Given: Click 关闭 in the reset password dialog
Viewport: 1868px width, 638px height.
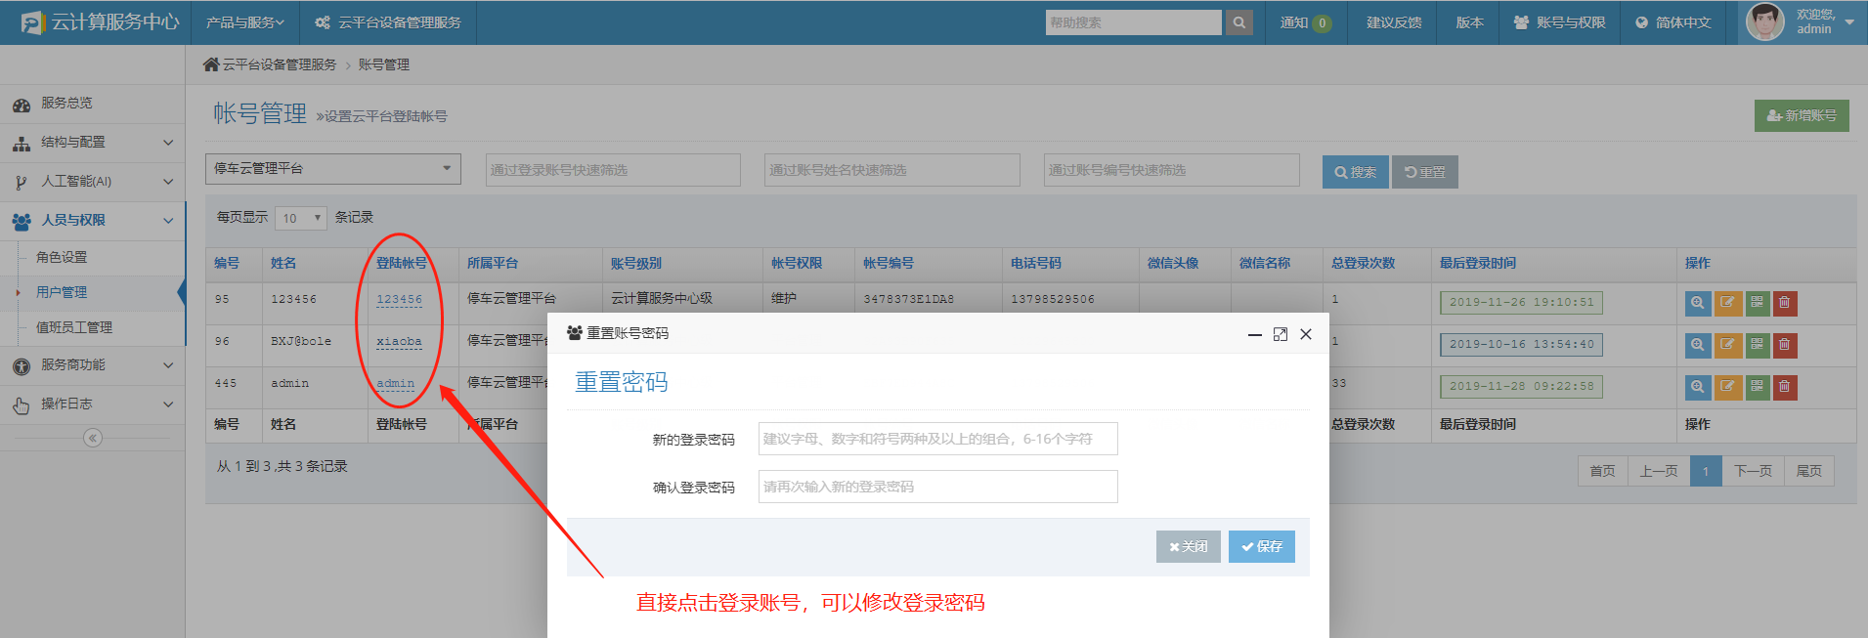Looking at the screenshot, I should (1189, 547).
